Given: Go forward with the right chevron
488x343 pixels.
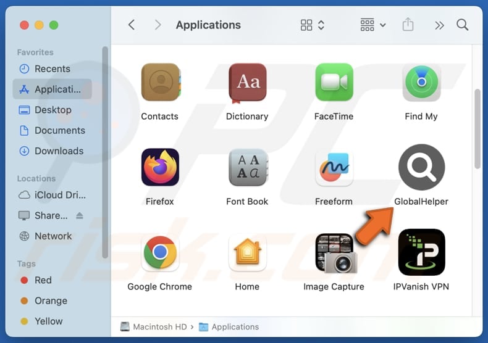Looking at the screenshot, I should [x=158, y=25].
